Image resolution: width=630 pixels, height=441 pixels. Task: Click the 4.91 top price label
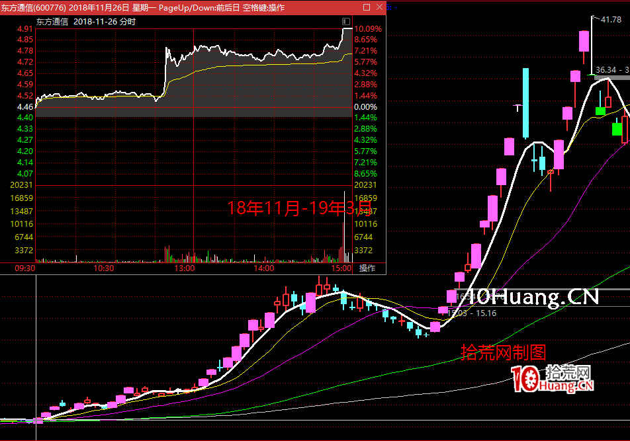click(x=25, y=29)
